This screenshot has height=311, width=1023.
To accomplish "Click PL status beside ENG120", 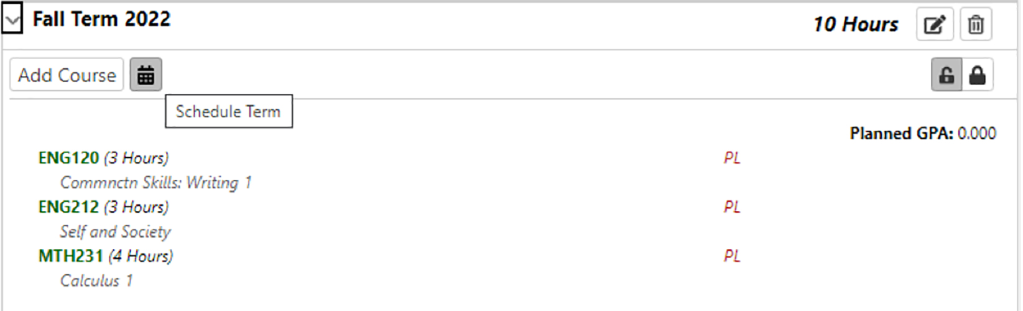I will click(732, 158).
